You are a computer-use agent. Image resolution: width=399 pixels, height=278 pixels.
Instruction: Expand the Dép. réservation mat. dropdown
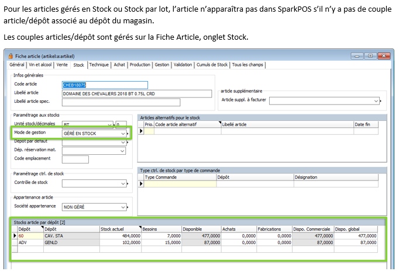[x=123, y=151]
